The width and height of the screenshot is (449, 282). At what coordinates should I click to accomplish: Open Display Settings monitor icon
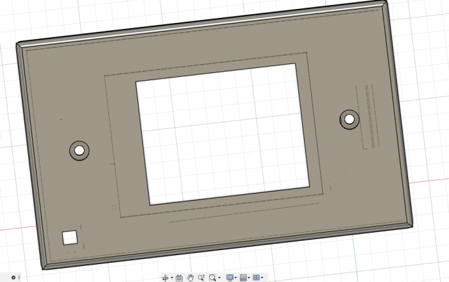point(230,278)
